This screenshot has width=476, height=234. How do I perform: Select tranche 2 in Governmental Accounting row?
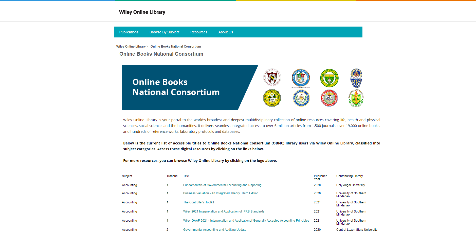click(167, 230)
